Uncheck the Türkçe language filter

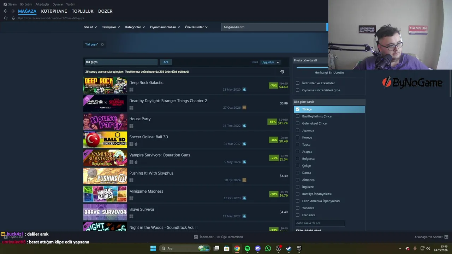297,109
